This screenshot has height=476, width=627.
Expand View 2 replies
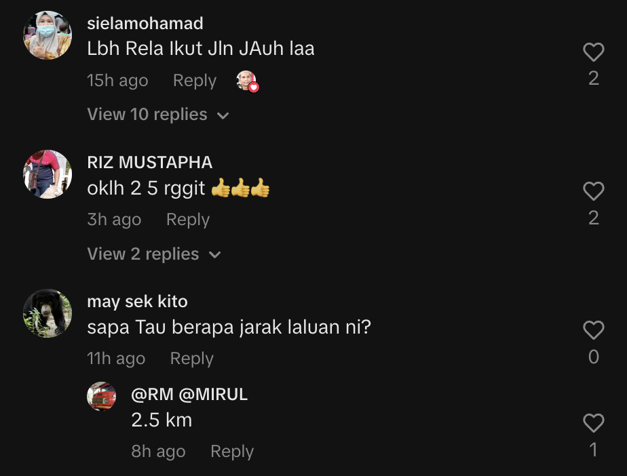154,254
